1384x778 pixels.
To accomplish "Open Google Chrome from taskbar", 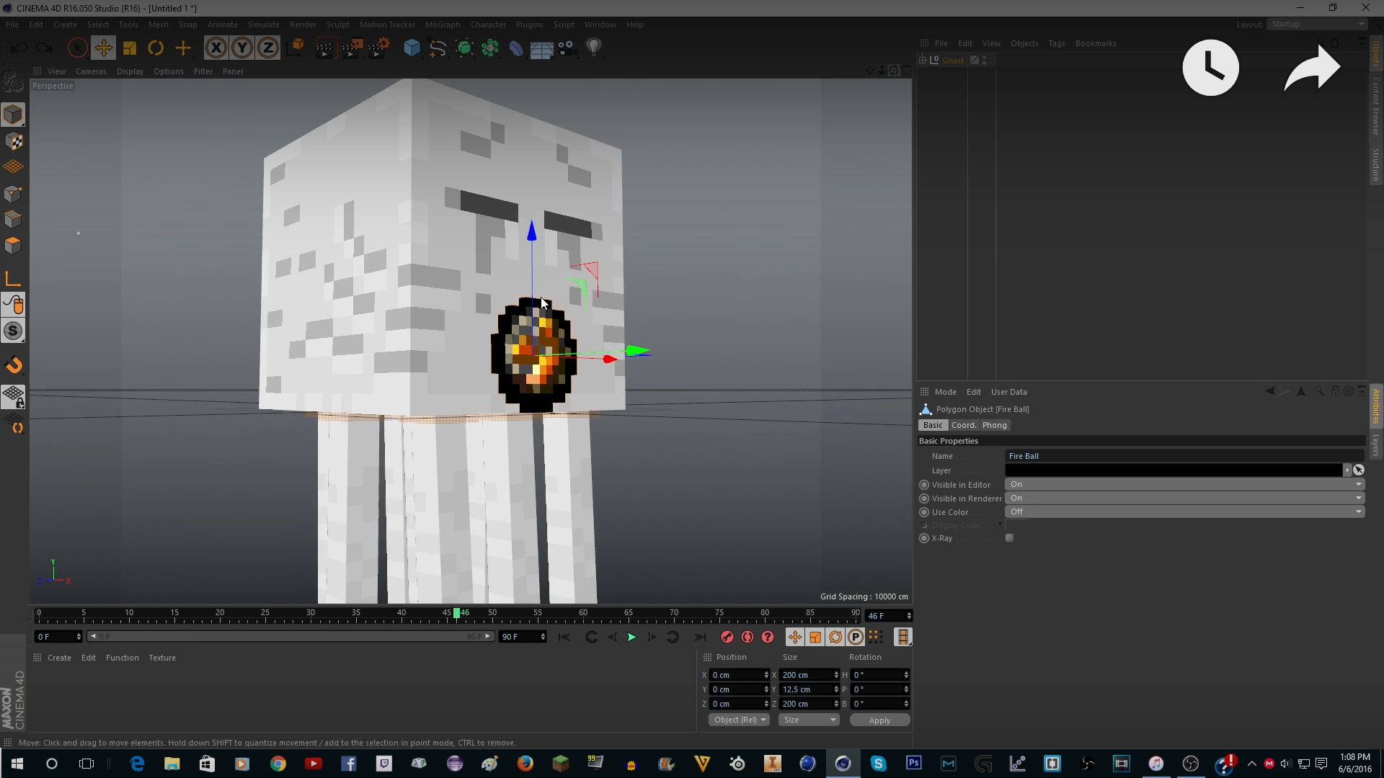I will [x=278, y=764].
